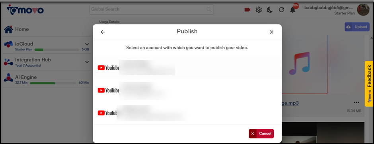This screenshot has width=374, height=144.
Task: Go back using the Publish dialog arrow
Action: [103, 32]
